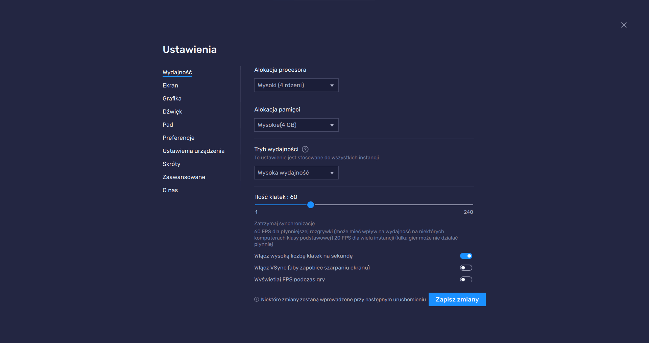
Task: Expand the Alokacja pamięci dropdown
Action: [296, 125]
